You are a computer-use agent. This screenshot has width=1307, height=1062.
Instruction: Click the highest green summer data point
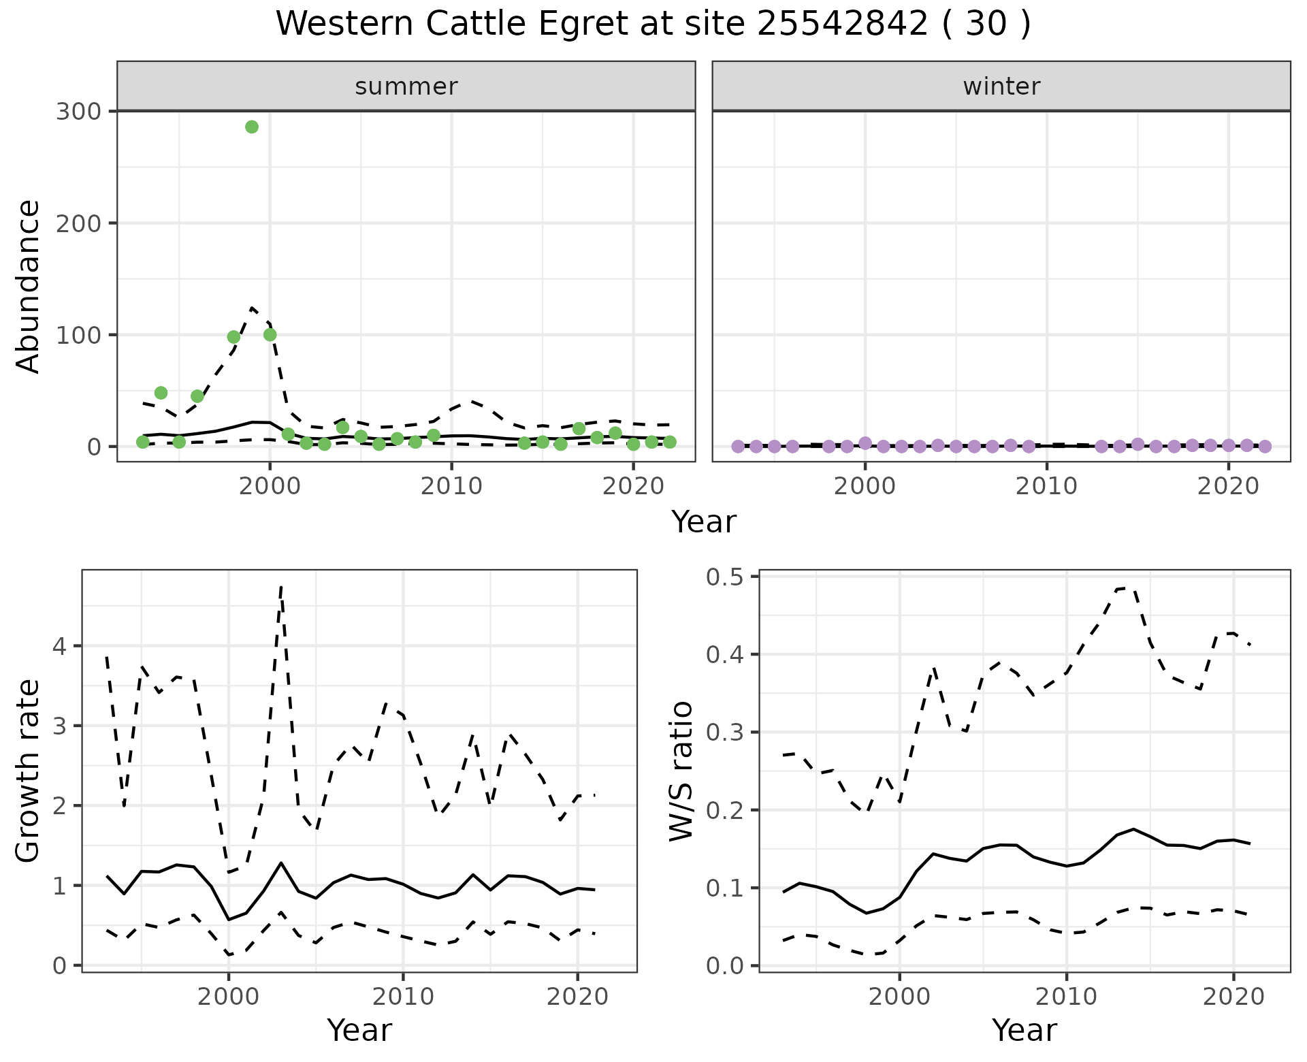point(252,127)
